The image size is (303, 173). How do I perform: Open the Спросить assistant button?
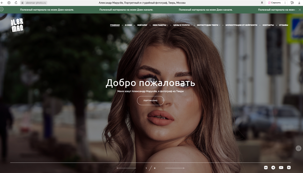click(274, 3)
